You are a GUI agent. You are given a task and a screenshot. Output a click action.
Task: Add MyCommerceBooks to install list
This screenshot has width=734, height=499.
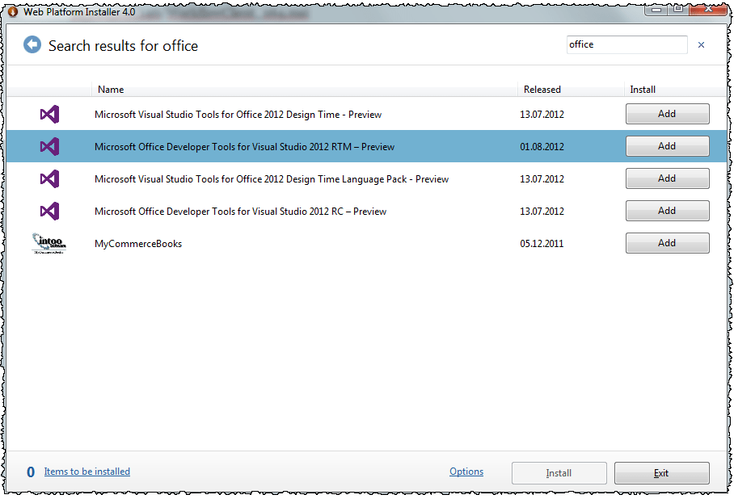click(x=667, y=243)
